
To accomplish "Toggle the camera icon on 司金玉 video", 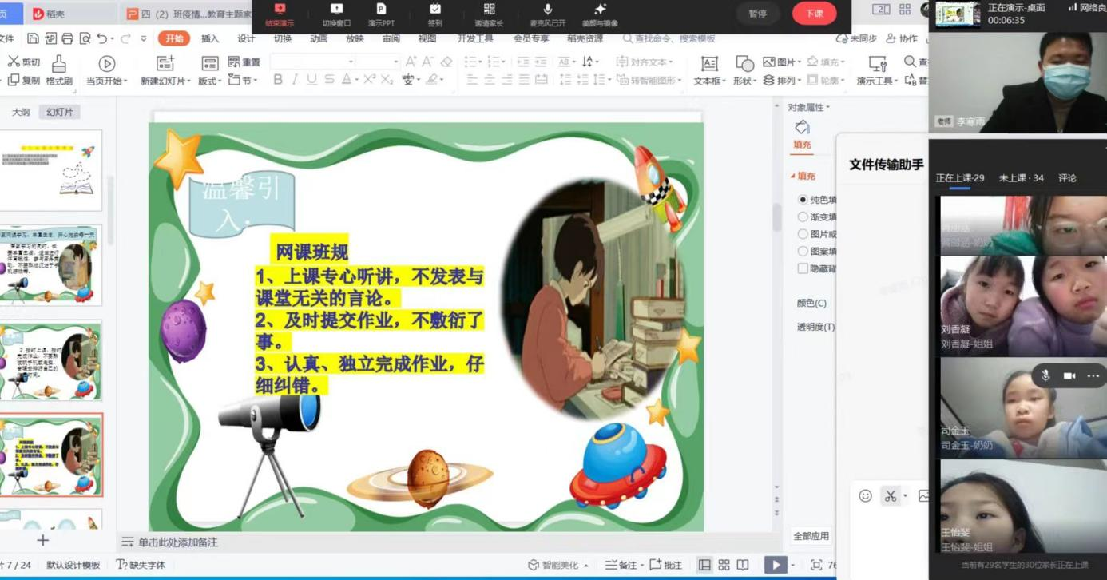I will coord(1069,375).
